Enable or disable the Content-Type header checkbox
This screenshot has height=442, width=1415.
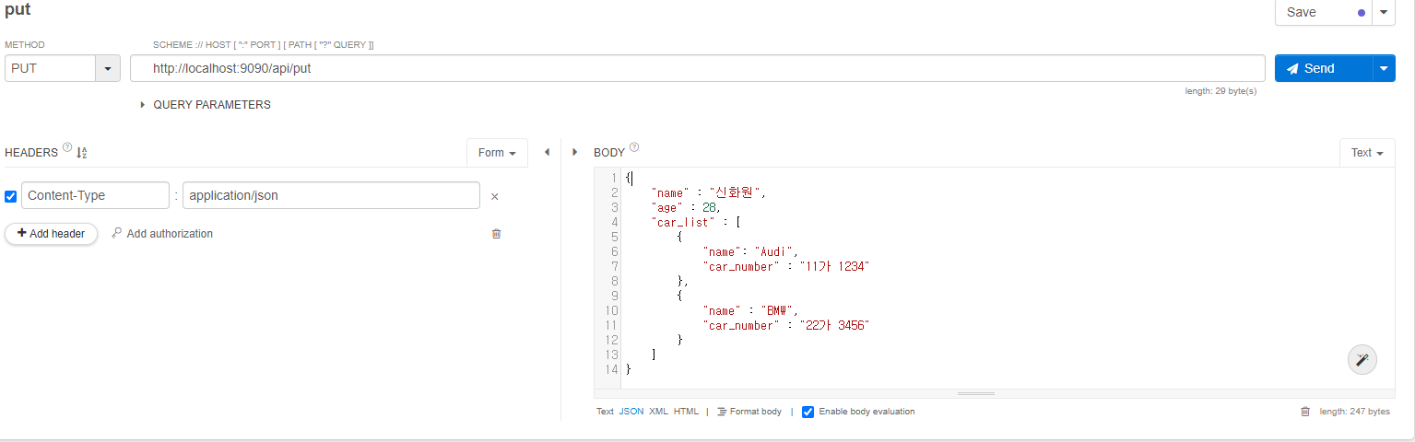pyautogui.click(x=11, y=196)
